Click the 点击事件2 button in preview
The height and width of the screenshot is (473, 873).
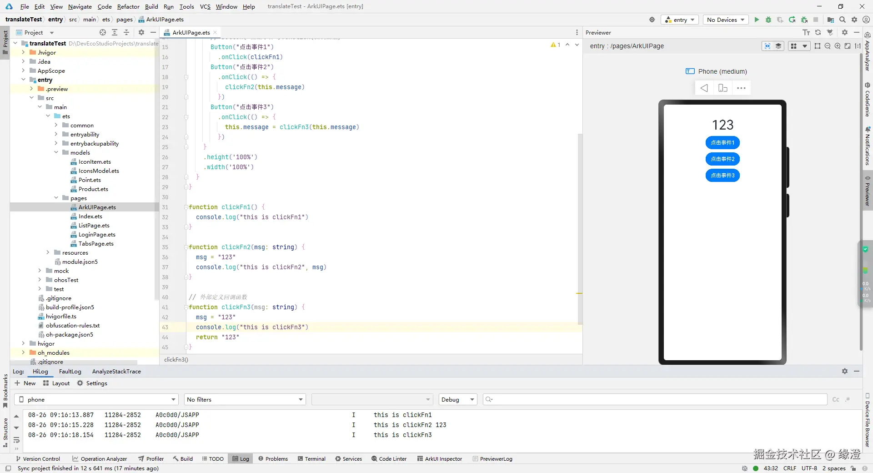point(722,159)
